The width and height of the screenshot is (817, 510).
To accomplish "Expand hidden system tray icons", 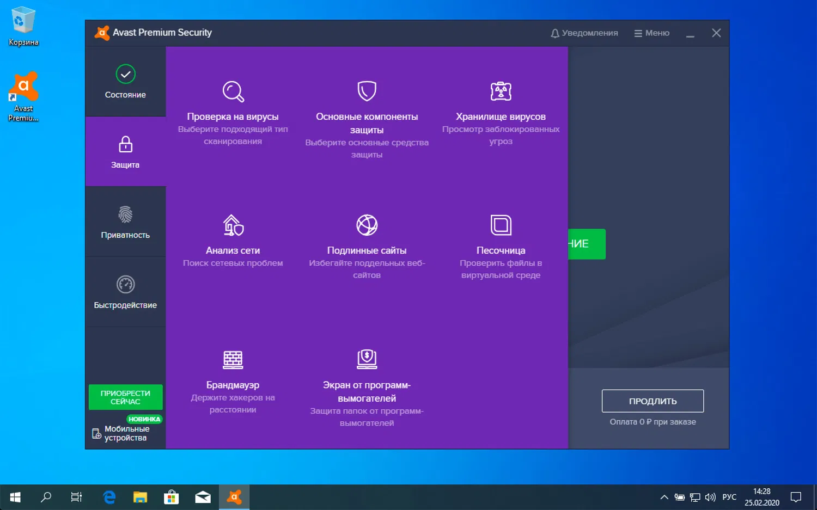I will (664, 496).
